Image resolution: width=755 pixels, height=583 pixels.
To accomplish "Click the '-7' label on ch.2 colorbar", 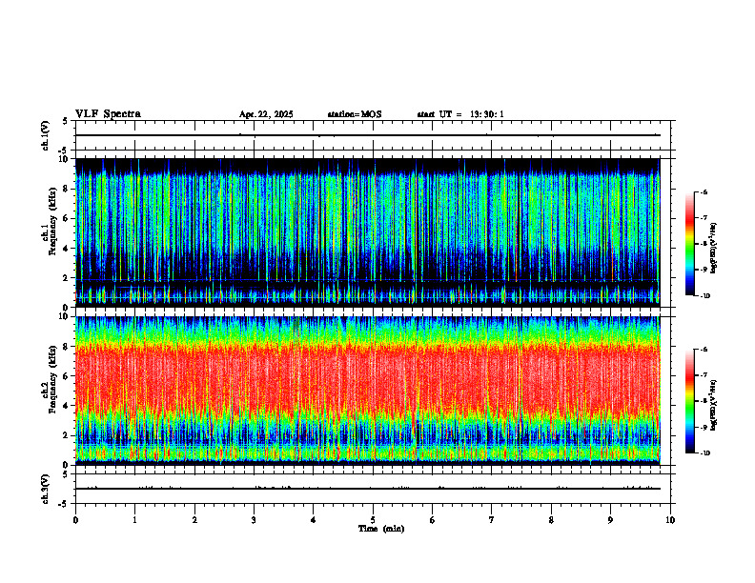I will (704, 375).
